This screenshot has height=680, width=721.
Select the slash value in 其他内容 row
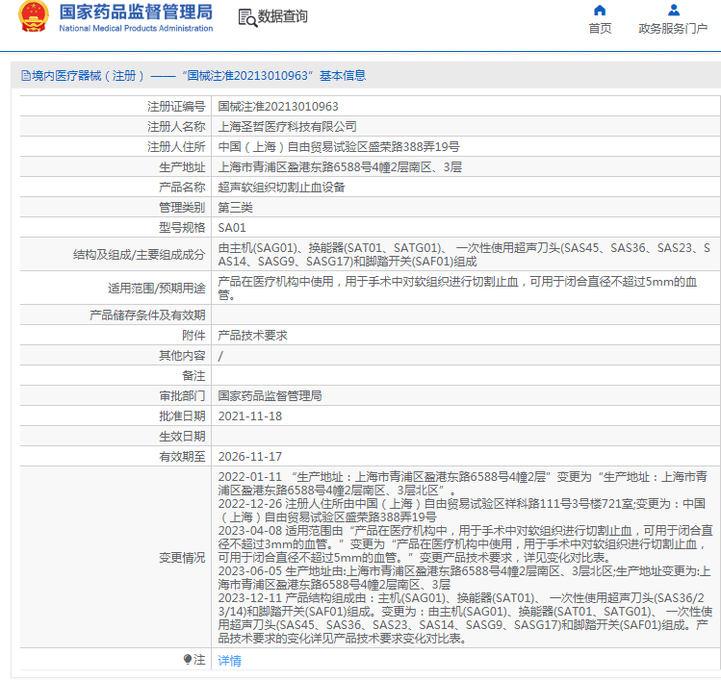(220, 356)
